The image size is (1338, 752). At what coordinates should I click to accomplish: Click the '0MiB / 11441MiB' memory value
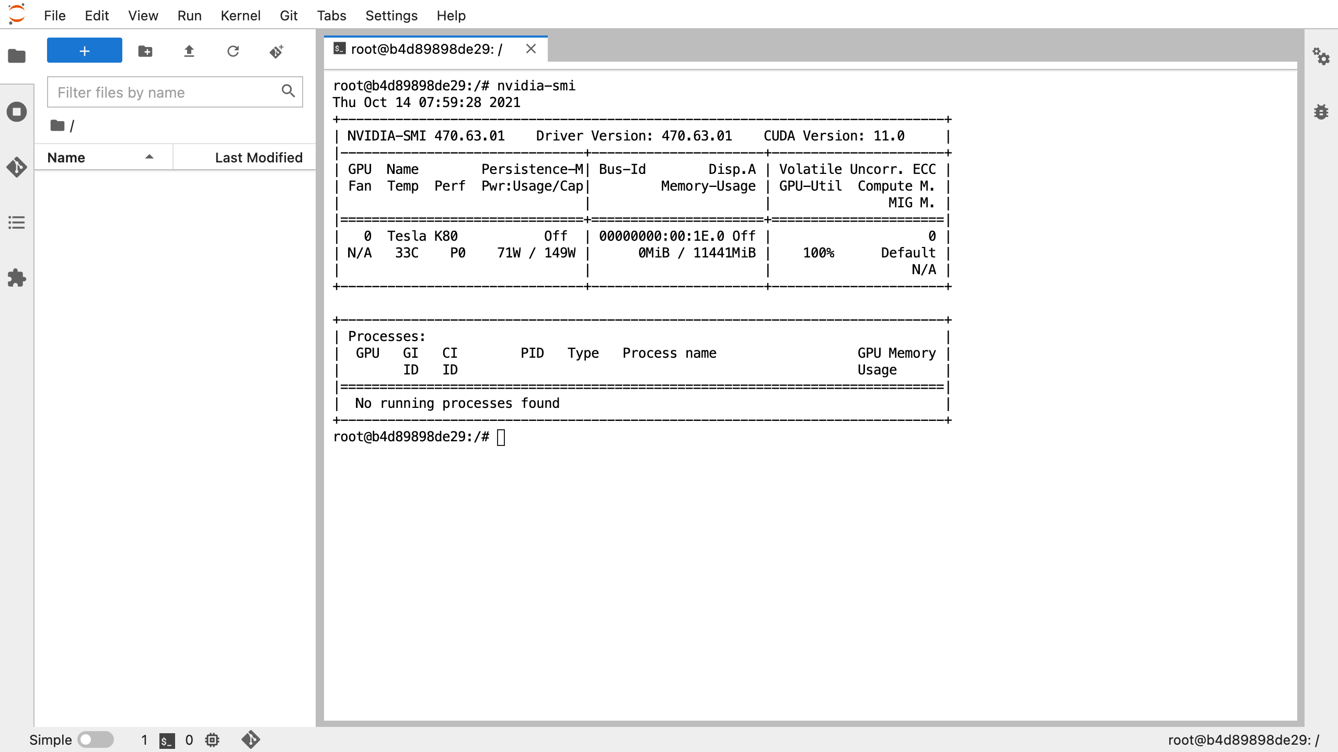(697, 253)
